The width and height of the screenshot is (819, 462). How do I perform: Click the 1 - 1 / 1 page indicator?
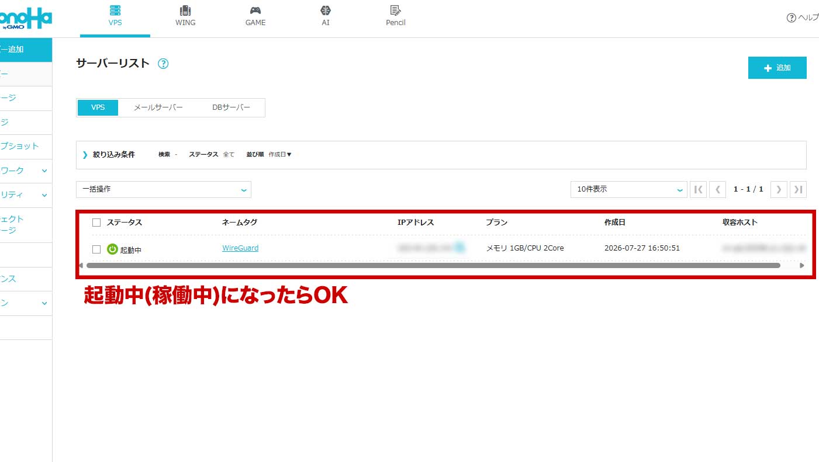pos(748,189)
